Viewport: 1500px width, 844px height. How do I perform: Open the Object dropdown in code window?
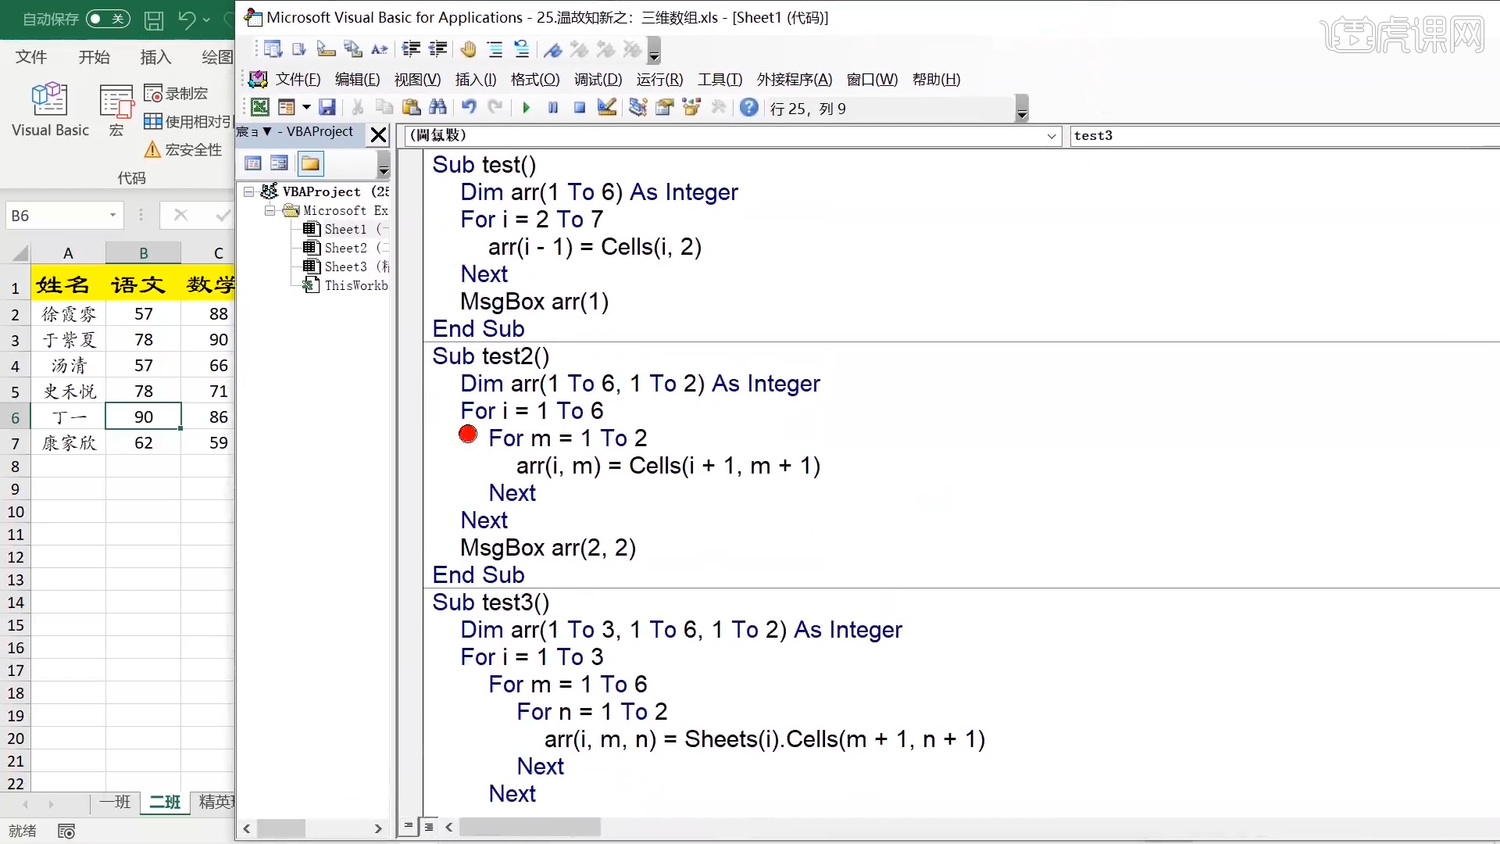(1052, 136)
